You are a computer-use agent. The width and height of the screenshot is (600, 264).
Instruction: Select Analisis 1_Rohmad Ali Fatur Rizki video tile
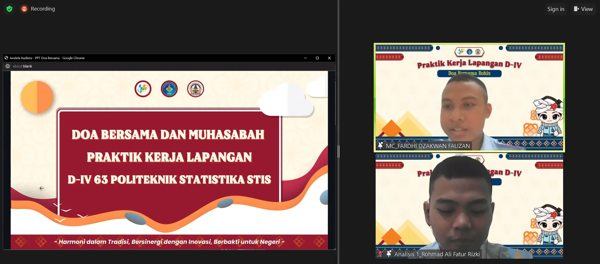469,206
